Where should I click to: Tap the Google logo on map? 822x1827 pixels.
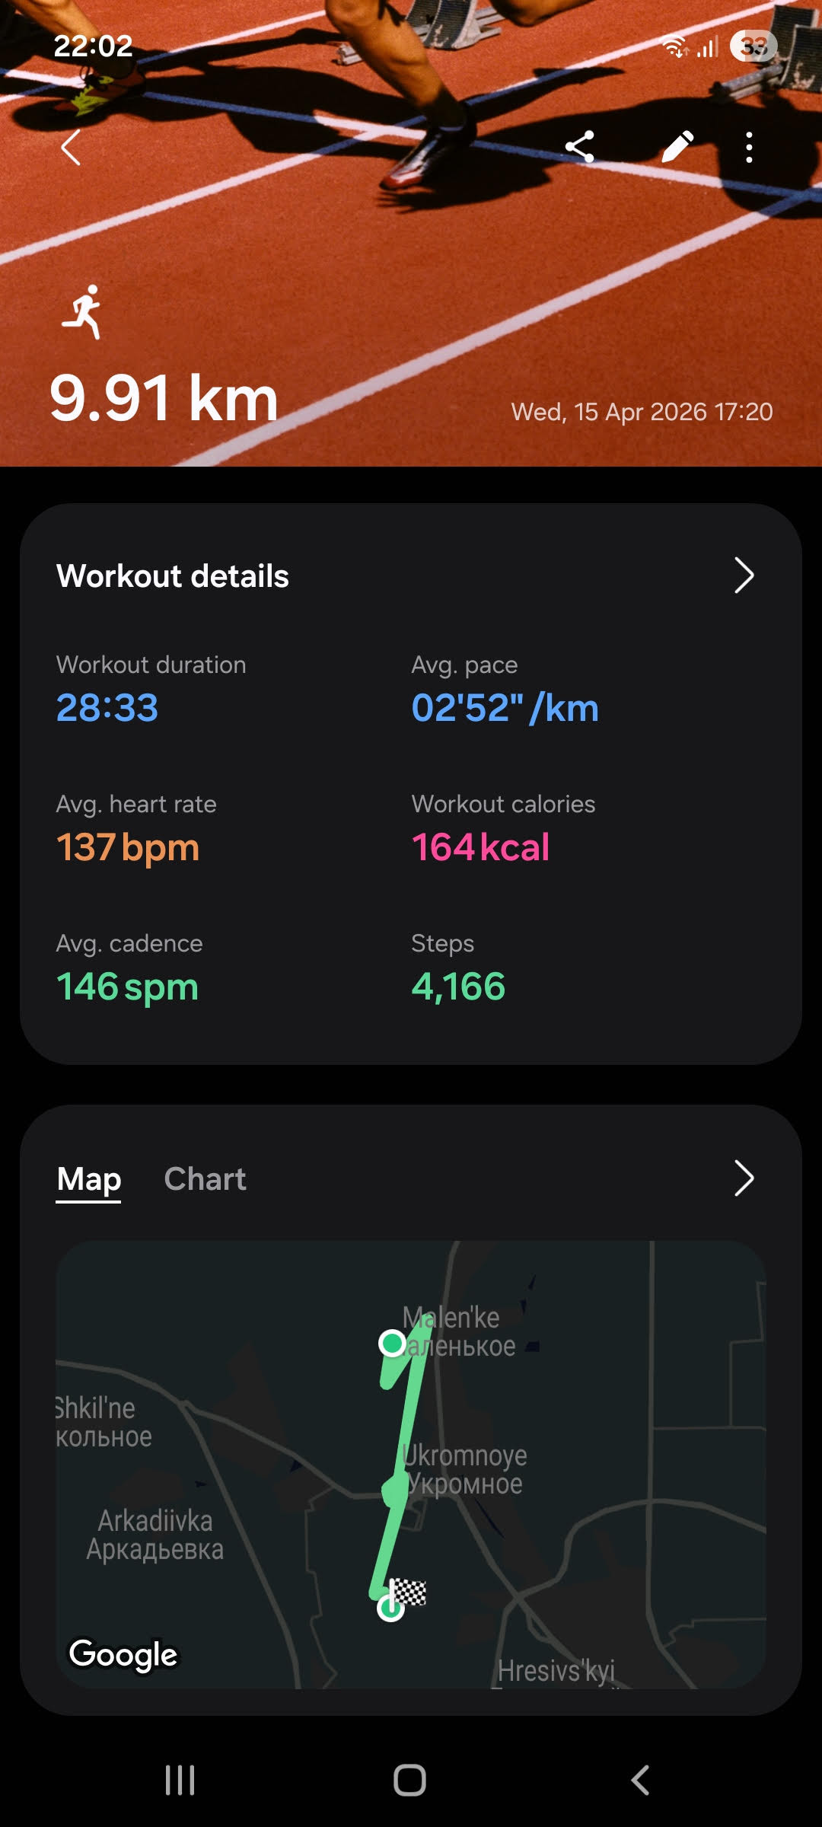(123, 1656)
